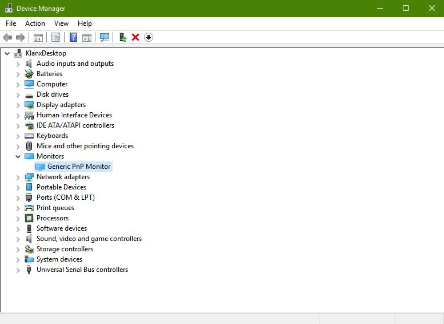Viewport: 444px width, 324px height.
Task: Click the Ports (COM & LPT) icon
Action: 29,197
